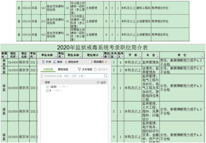Click the position code 04 cell
206x143 pixels.
[67, 35]
